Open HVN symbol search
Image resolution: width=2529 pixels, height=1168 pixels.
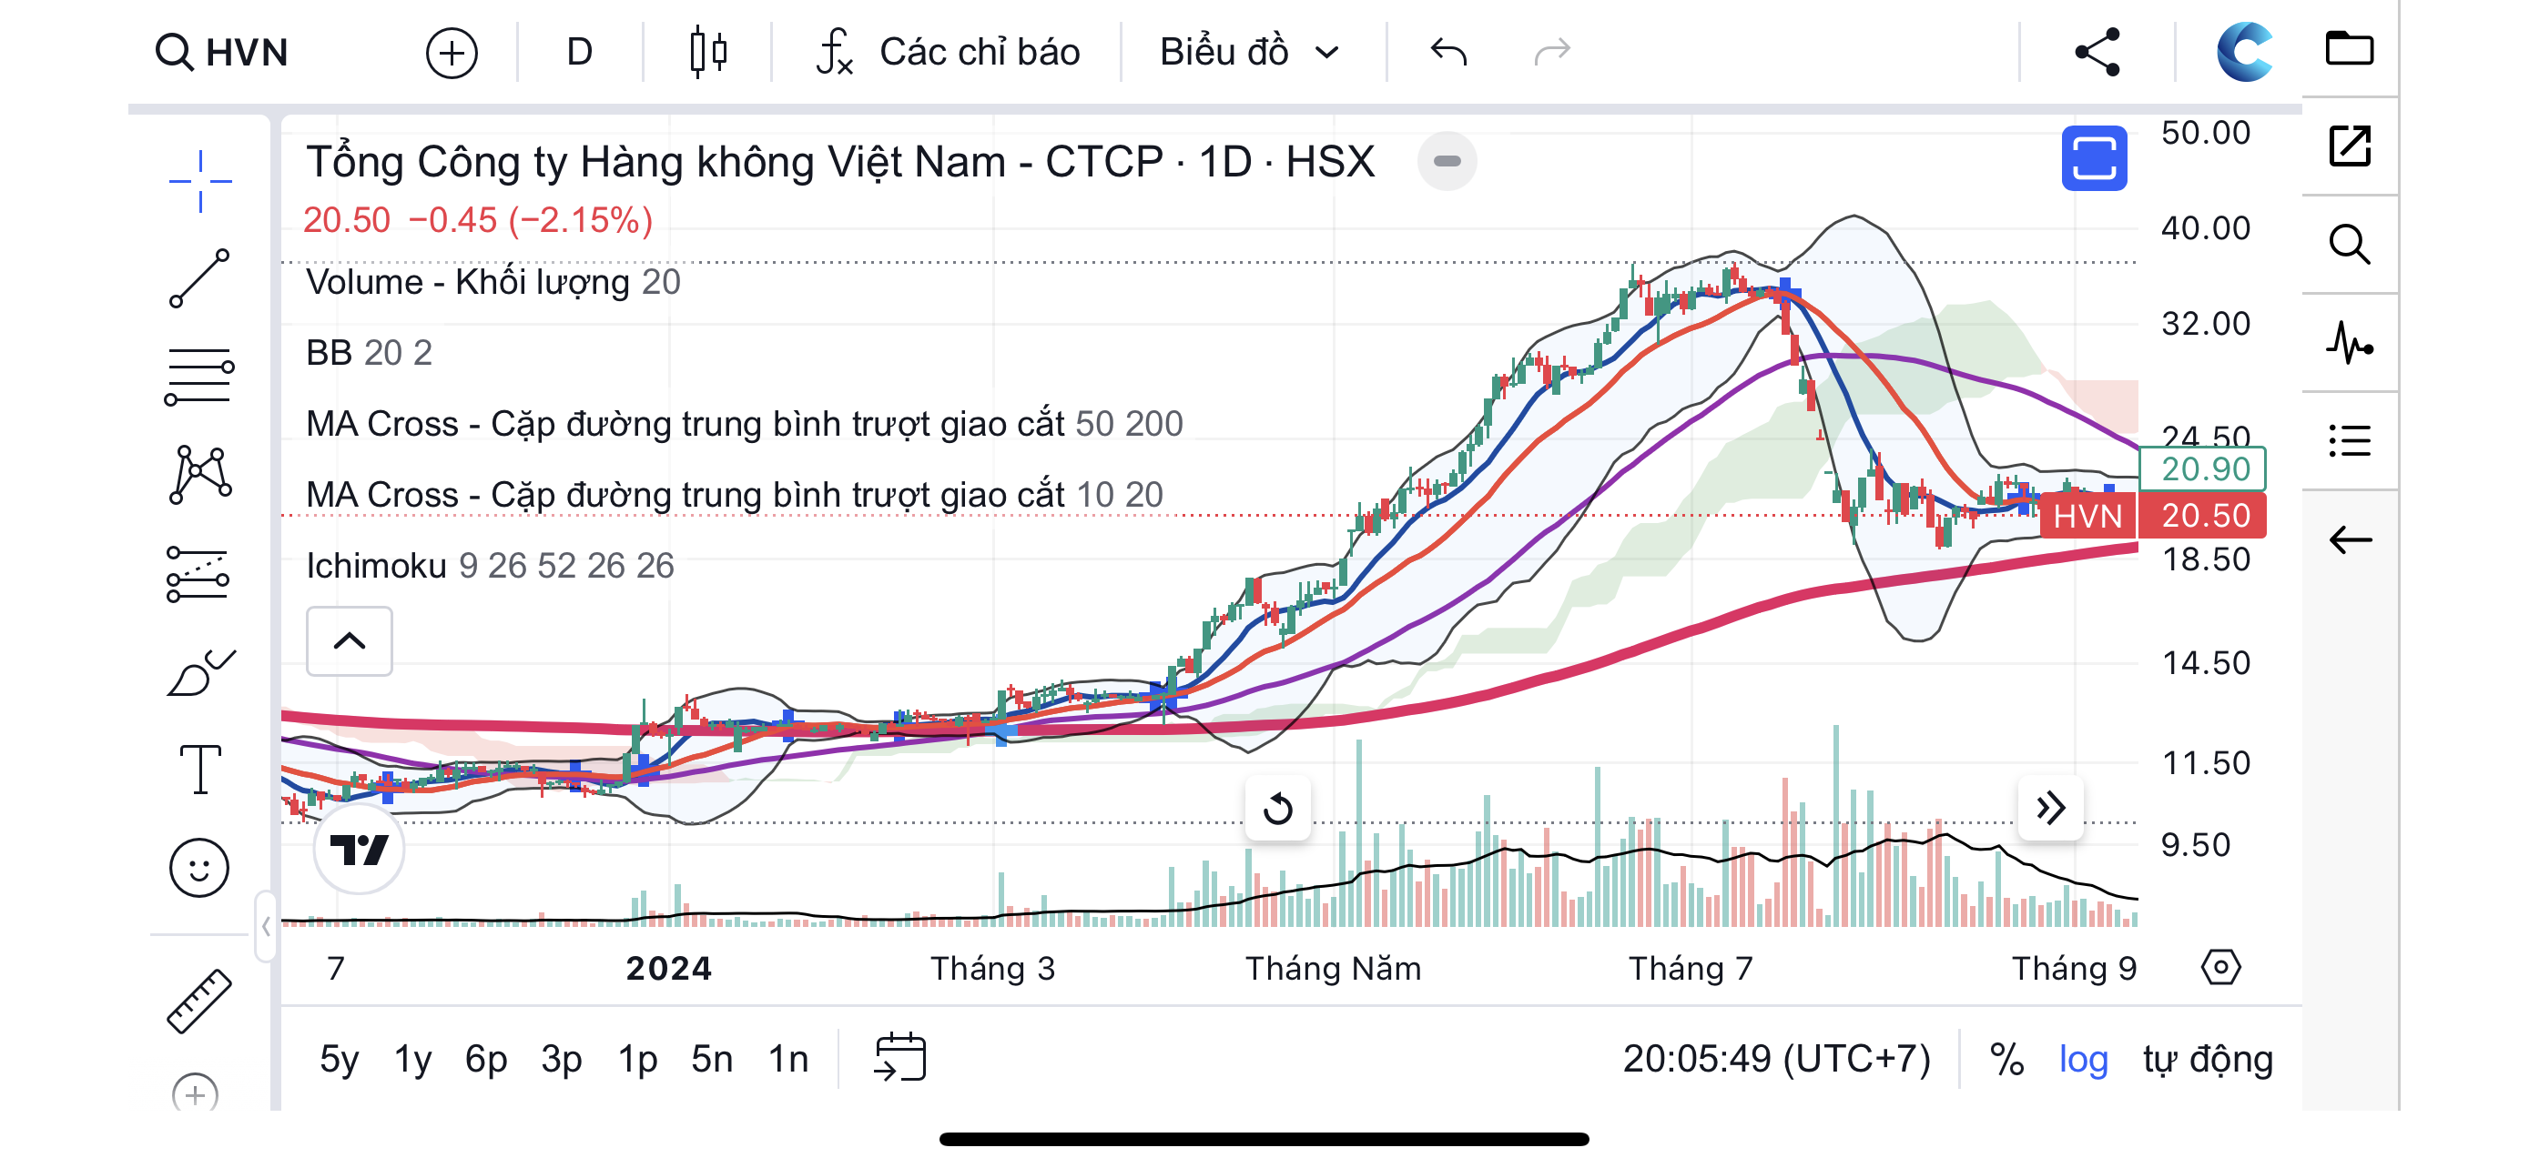coord(222,52)
